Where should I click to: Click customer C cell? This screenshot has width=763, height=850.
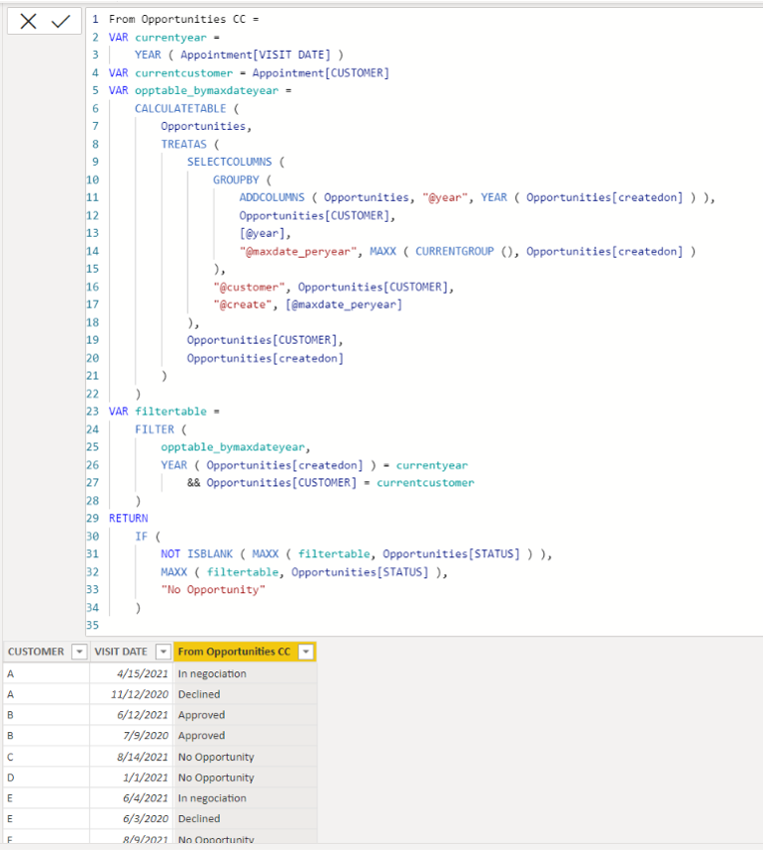point(46,757)
